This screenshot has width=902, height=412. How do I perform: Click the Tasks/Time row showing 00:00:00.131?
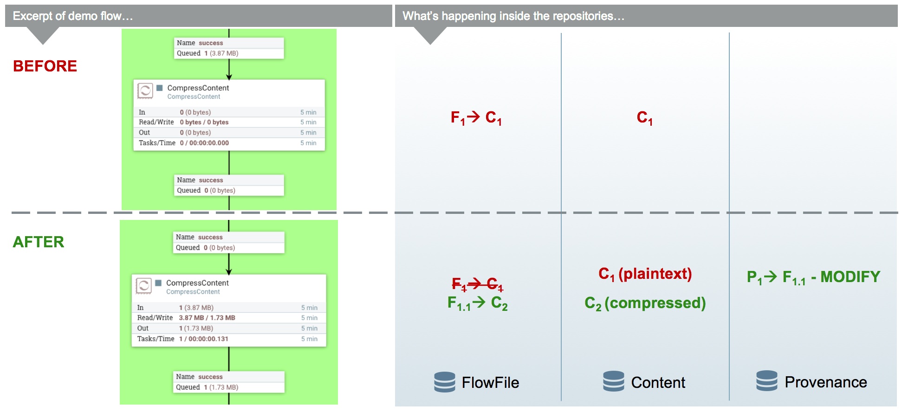(228, 339)
